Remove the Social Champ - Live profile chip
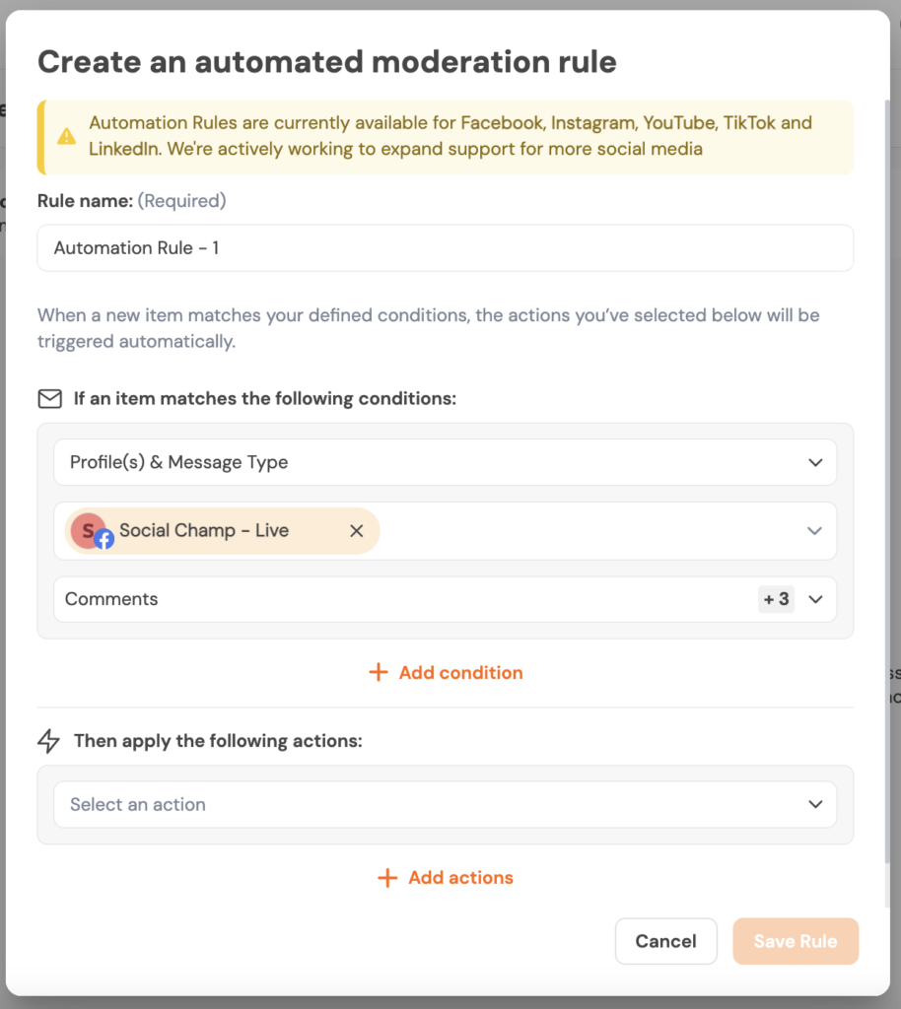The image size is (901, 1009). point(357,531)
